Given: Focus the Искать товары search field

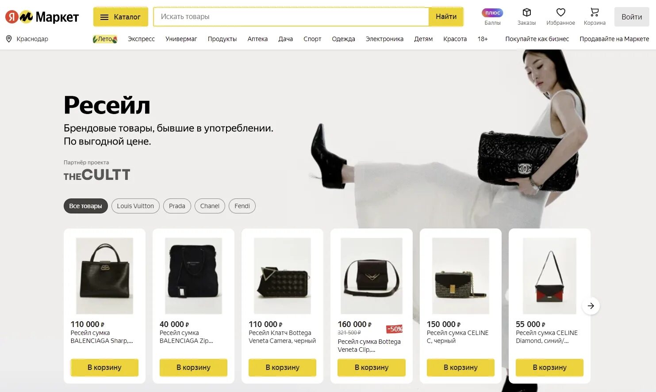Looking at the screenshot, I should point(291,17).
